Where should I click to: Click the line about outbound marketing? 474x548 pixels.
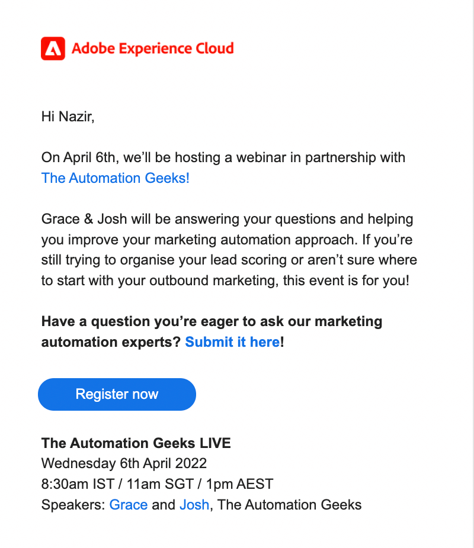point(225,281)
